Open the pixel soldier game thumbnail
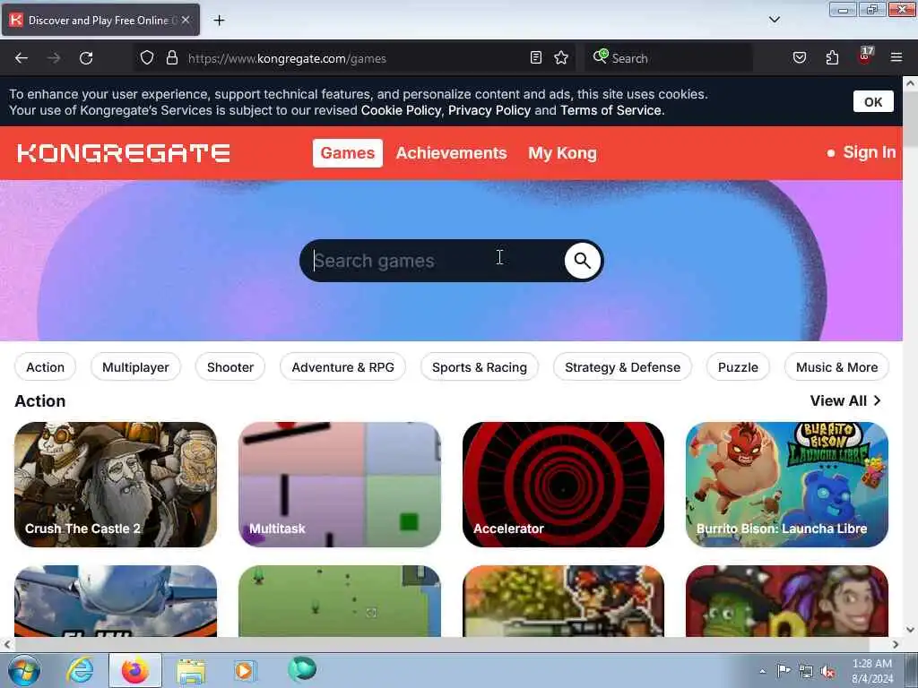This screenshot has width=918, height=688. click(563, 601)
